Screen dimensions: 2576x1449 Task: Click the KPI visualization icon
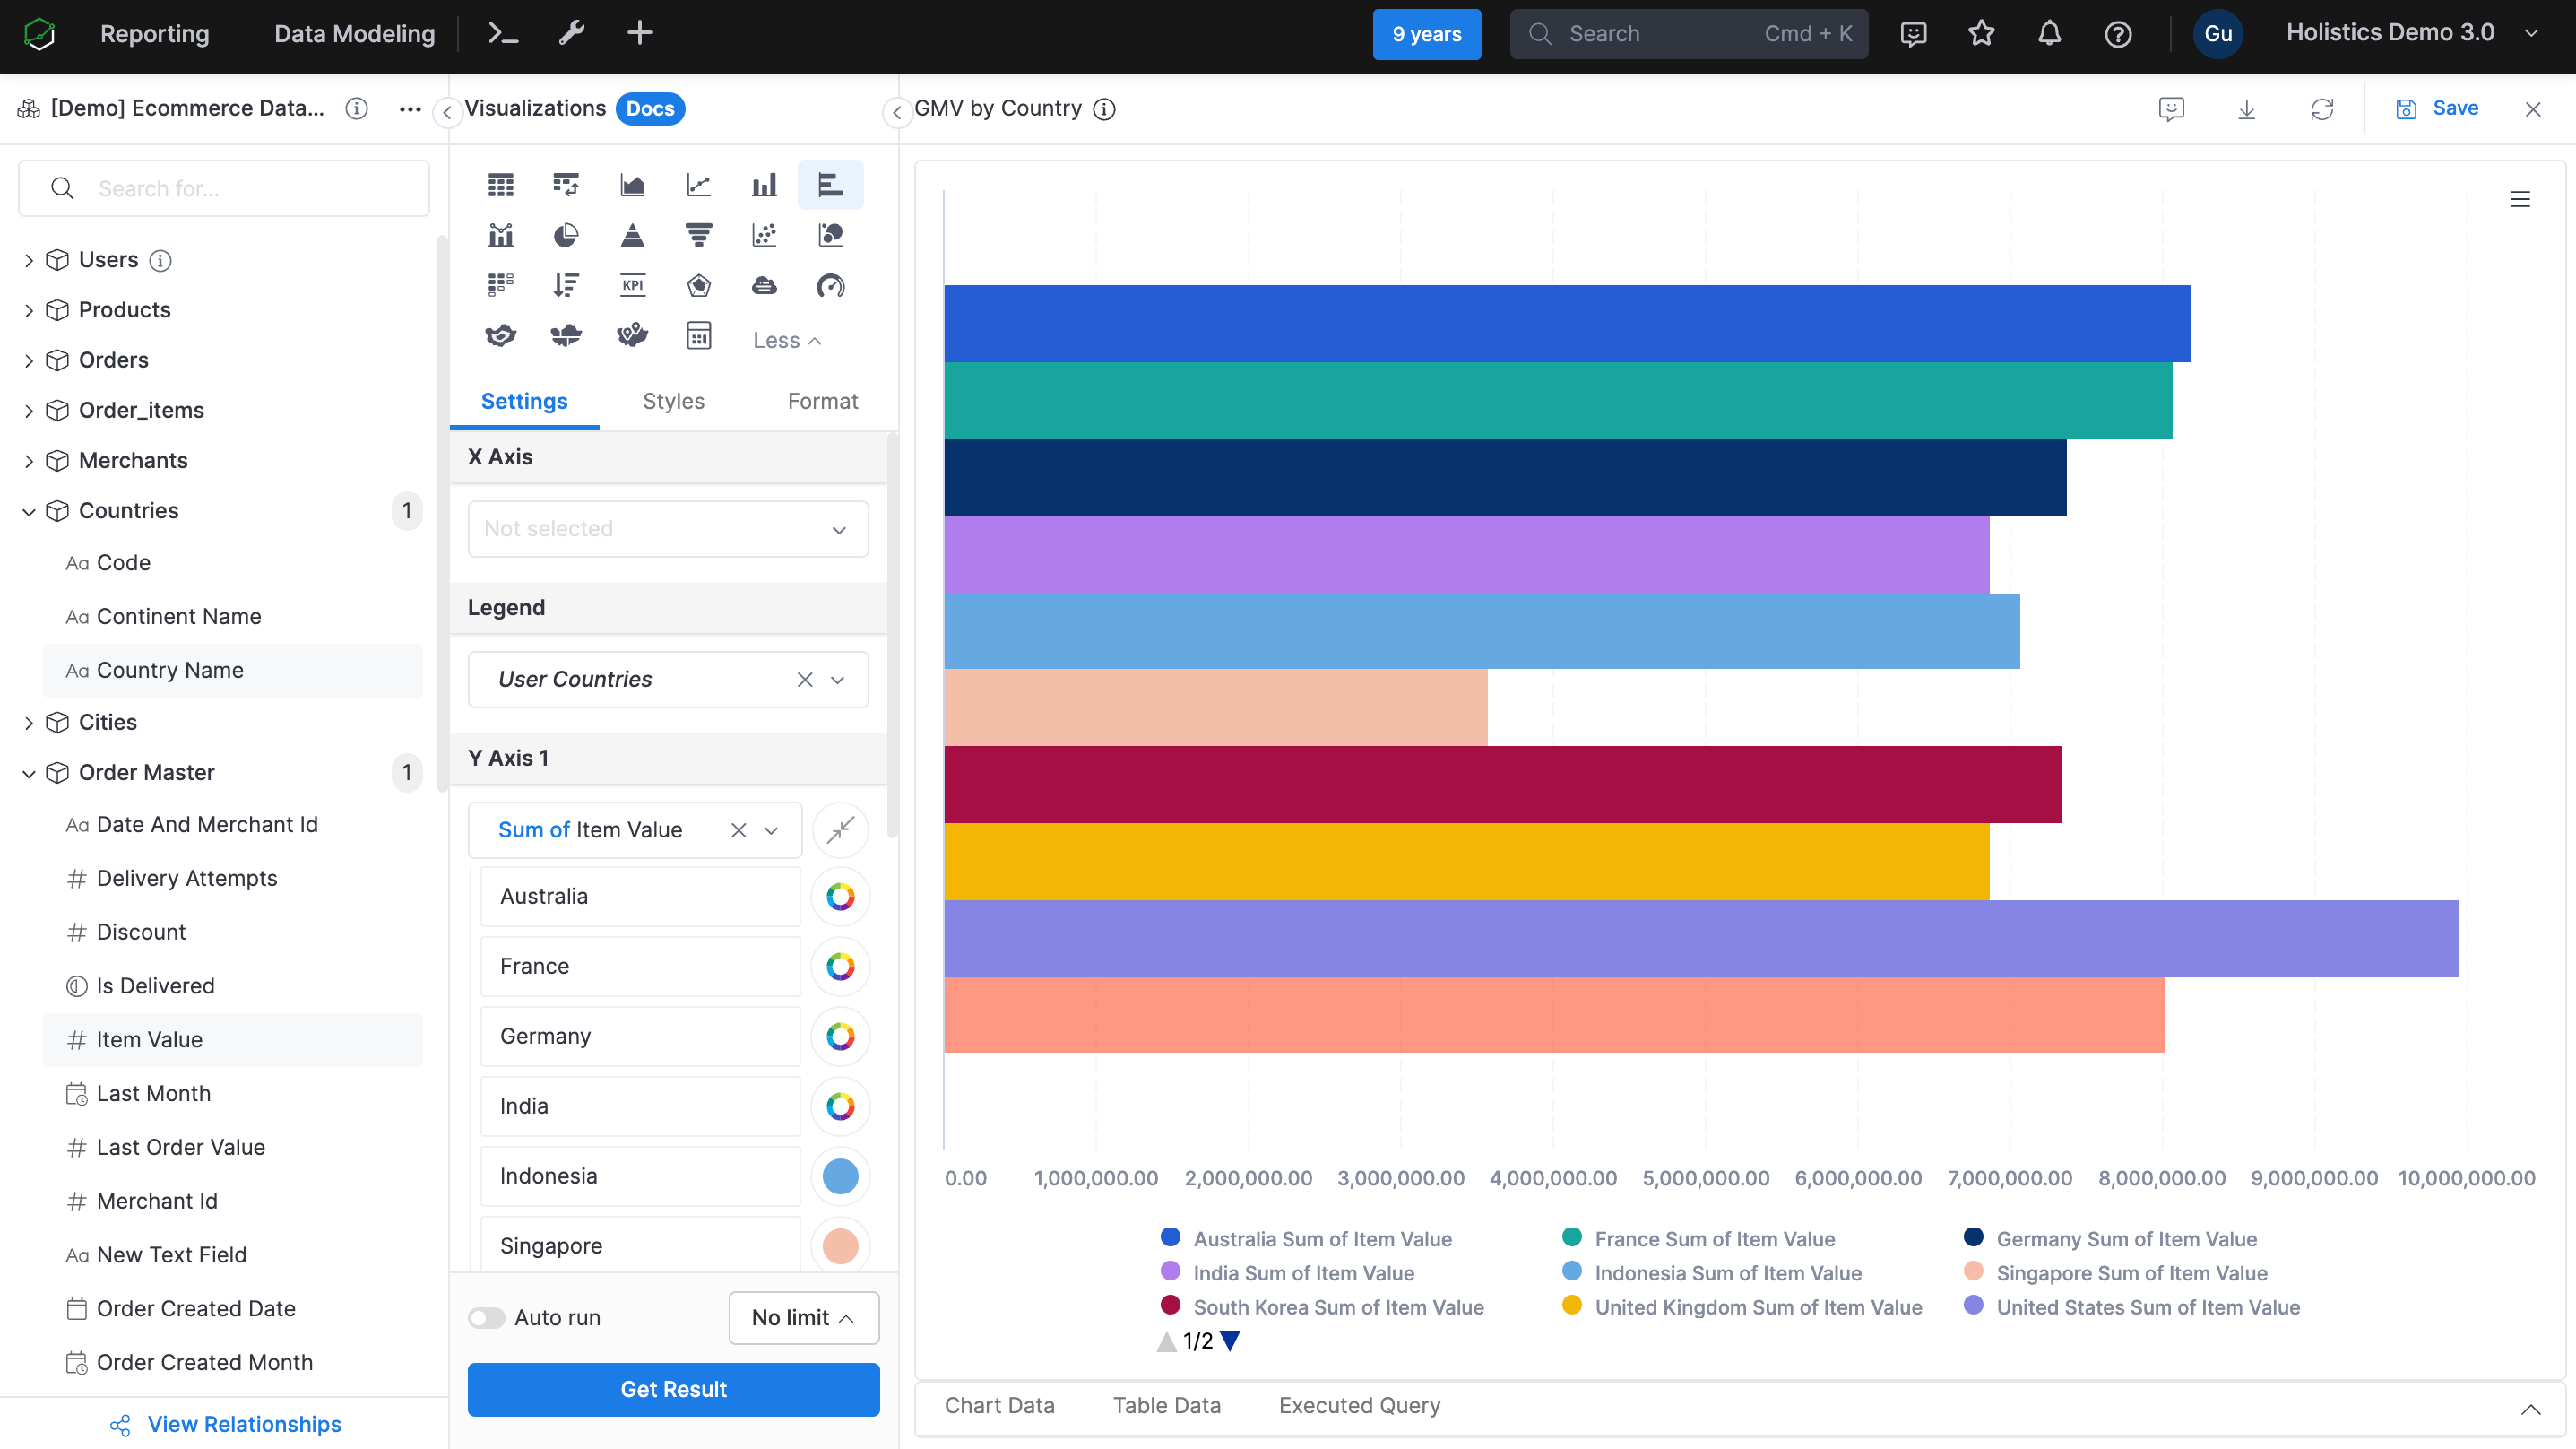(x=632, y=285)
